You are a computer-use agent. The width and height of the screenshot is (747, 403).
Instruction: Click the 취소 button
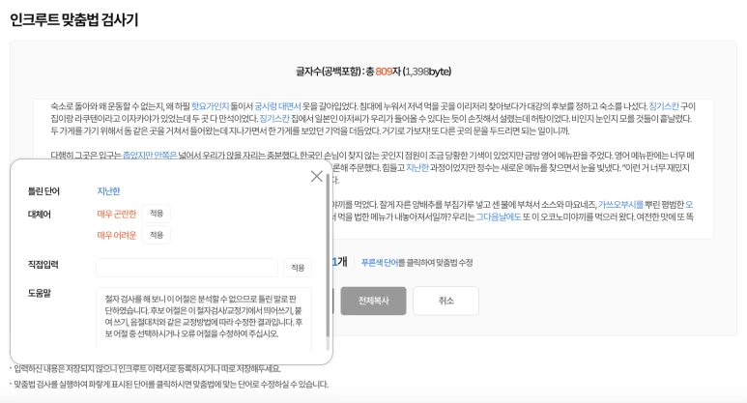[x=445, y=301]
